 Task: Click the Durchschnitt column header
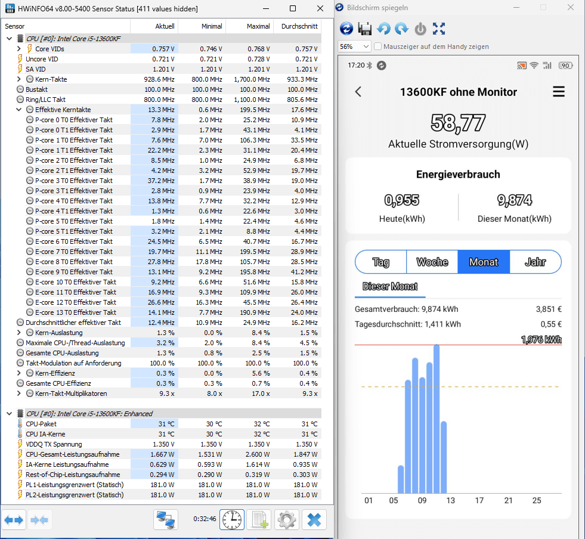(298, 26)
